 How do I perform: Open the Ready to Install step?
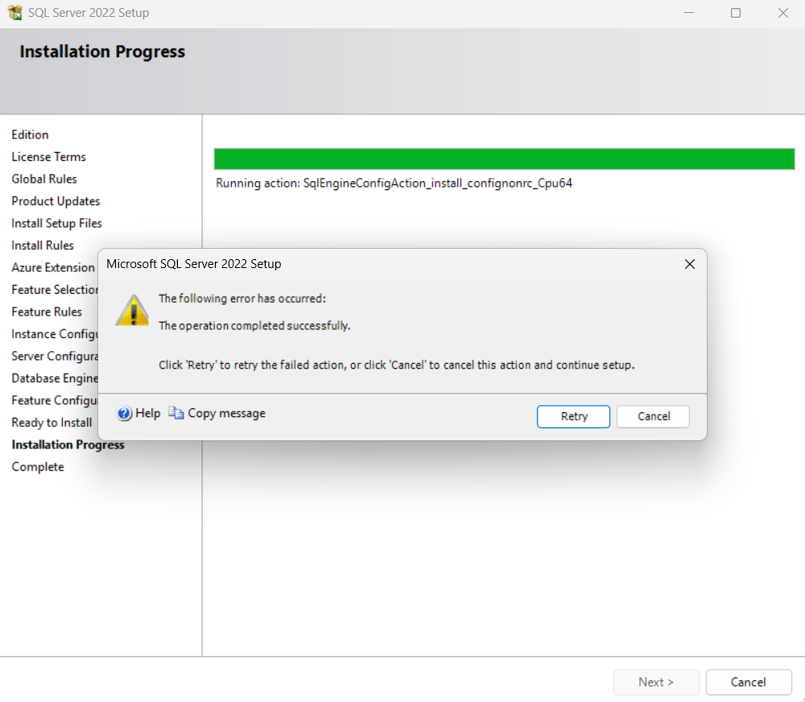point(51,422)
